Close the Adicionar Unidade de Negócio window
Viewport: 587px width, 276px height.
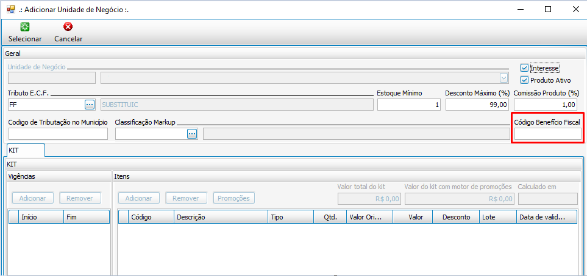point(576,9)
